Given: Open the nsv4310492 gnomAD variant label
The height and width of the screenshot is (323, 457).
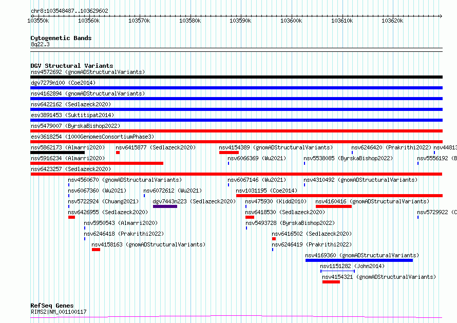Looking at the screenshot, I should point(360,180).
